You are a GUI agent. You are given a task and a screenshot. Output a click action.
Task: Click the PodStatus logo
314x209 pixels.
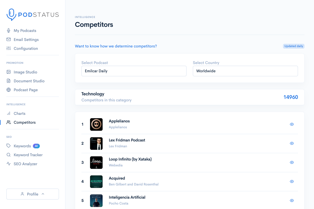[32, 14]
